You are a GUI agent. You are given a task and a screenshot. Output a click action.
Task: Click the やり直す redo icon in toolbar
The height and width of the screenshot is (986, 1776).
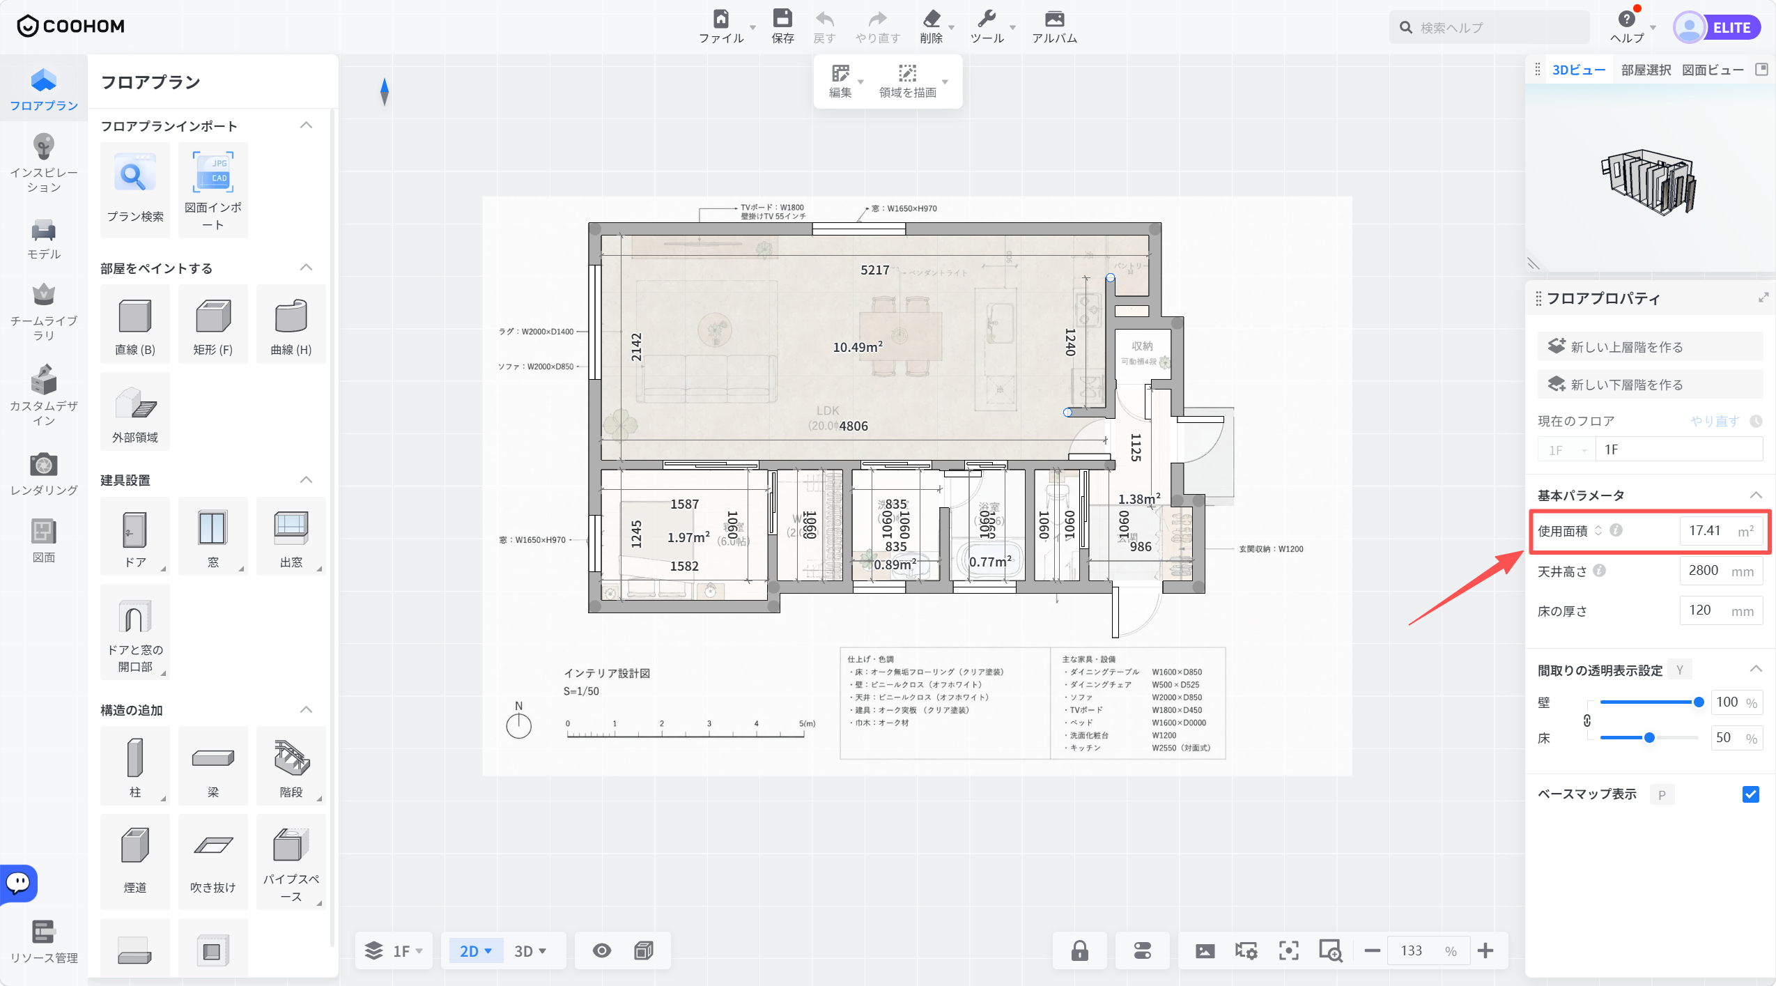878,26
